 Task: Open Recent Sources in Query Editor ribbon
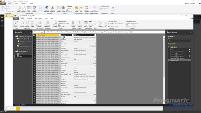pyautogui.click(x=27, y=24)
